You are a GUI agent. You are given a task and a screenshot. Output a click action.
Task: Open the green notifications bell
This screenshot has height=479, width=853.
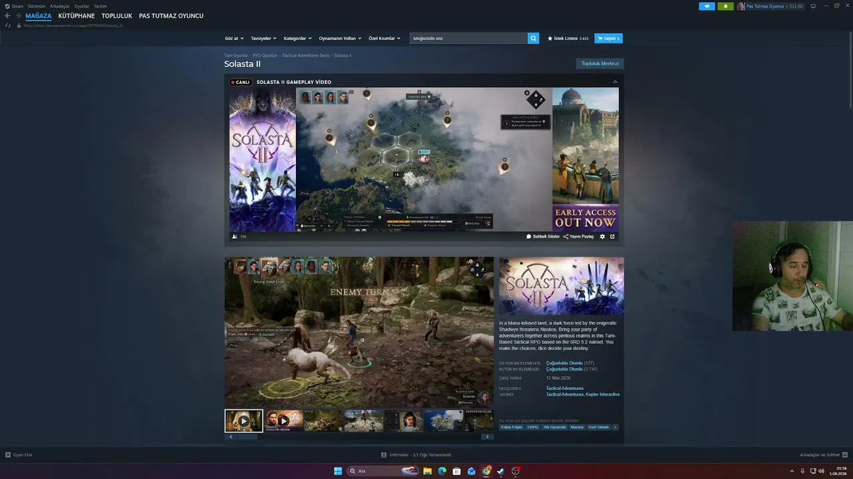point(726,6)
